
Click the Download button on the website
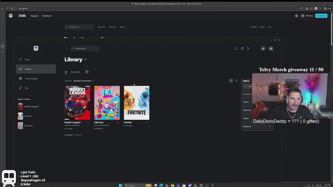pos(321,16)
